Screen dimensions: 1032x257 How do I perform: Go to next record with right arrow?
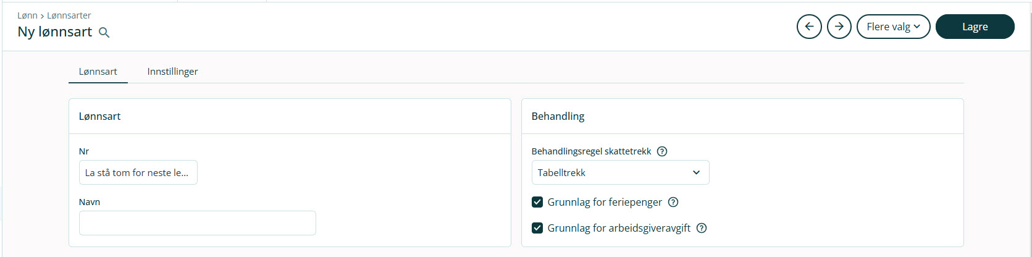coord(839,27)
